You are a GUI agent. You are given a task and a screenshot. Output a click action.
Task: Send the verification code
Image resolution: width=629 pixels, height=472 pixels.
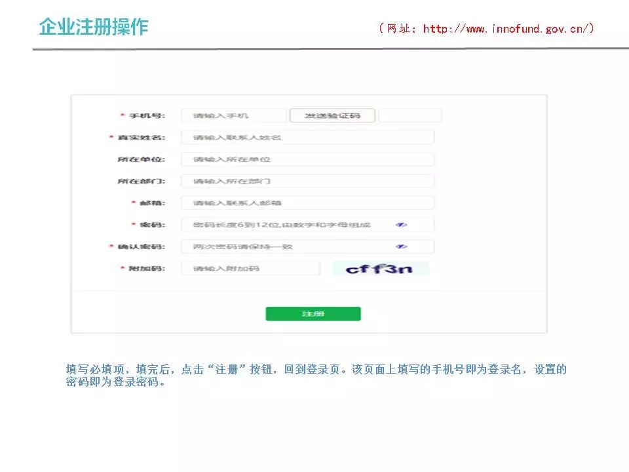point(332,115)
